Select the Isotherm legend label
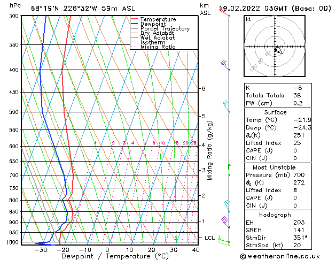336x260 pixels. click(153, 42)
